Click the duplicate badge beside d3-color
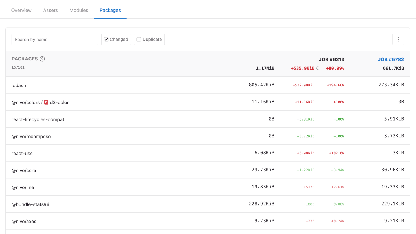 click(46, 102)
